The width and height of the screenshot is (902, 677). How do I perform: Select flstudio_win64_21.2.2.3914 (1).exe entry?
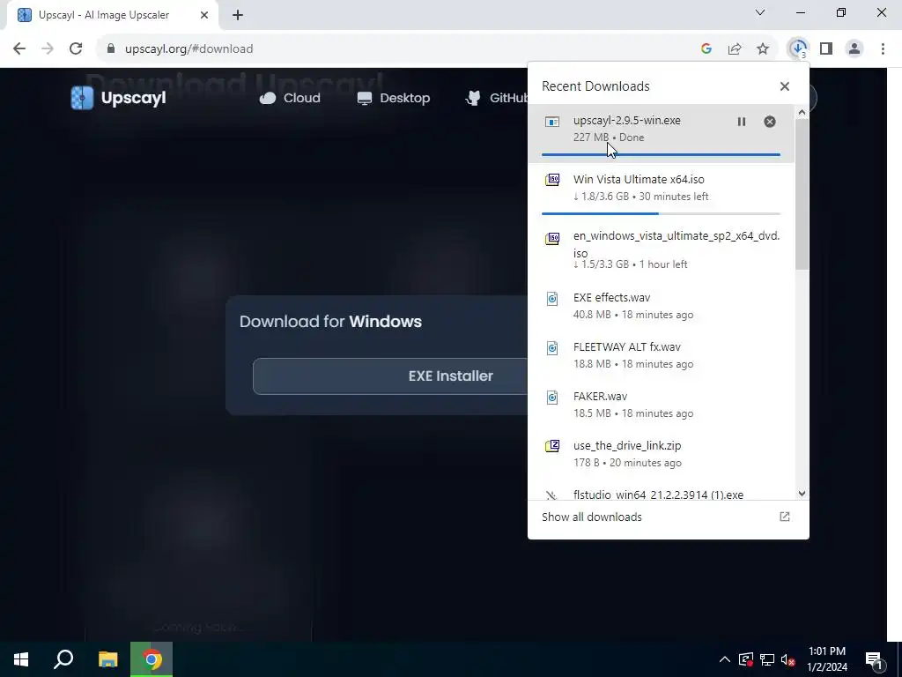(x=661, y=494)
